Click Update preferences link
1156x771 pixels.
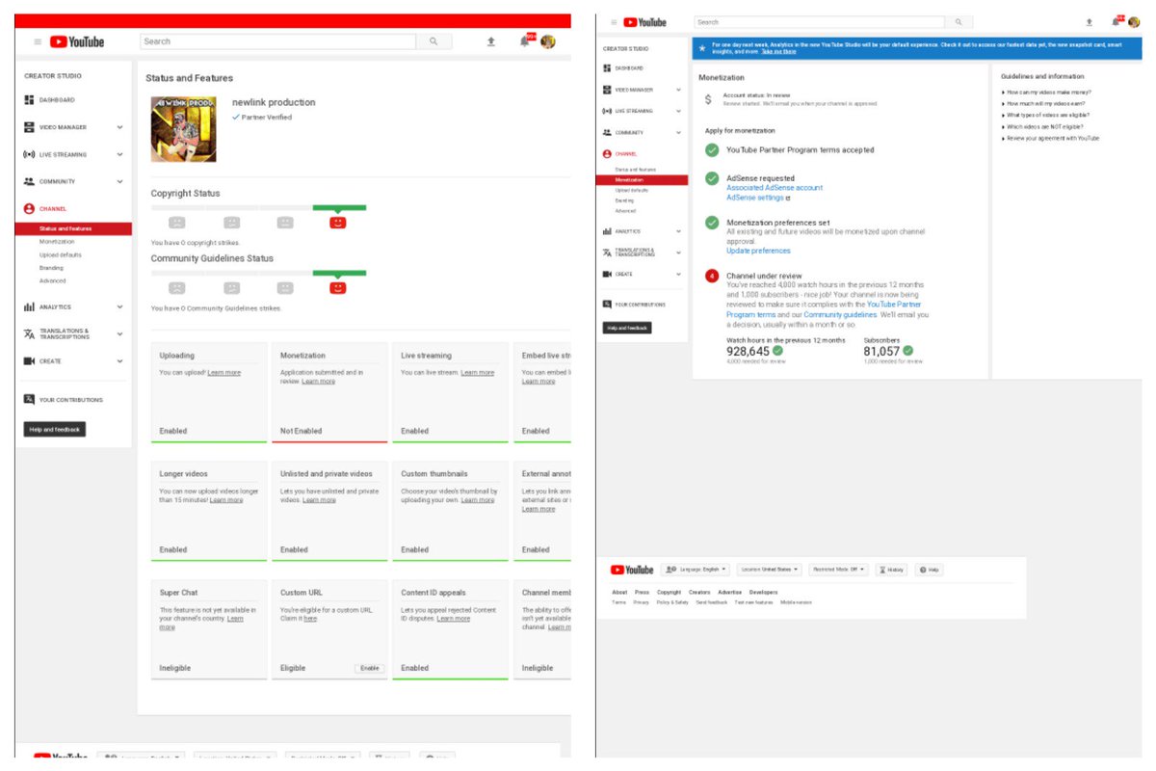click(x=758, y=251)
